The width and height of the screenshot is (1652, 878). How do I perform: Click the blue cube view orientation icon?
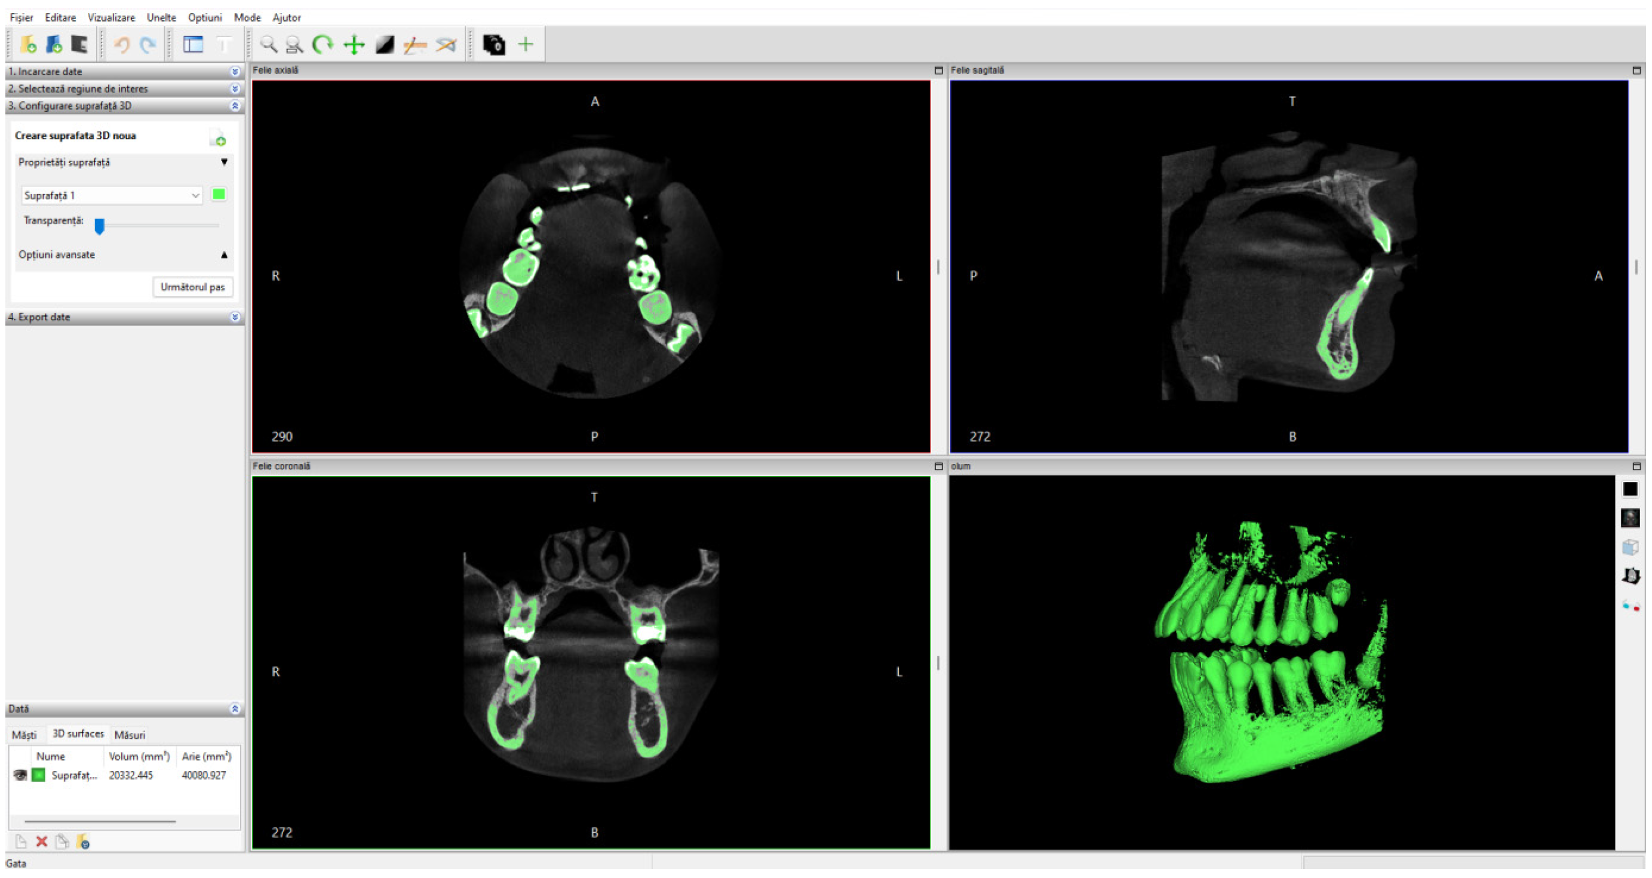[1630, 547]
